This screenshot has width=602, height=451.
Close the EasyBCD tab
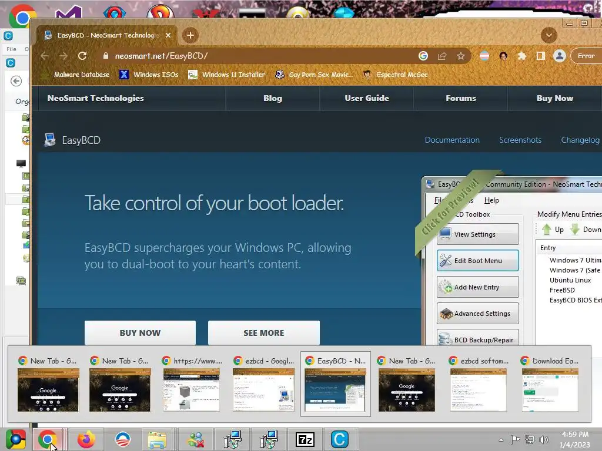coord(168,35)
